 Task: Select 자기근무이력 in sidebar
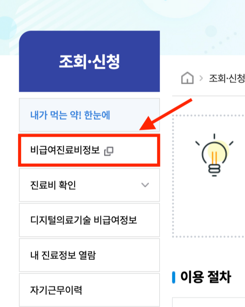pos(89,290)
